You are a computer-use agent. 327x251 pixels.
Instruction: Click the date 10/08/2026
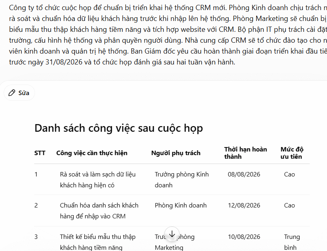[244, 237]
